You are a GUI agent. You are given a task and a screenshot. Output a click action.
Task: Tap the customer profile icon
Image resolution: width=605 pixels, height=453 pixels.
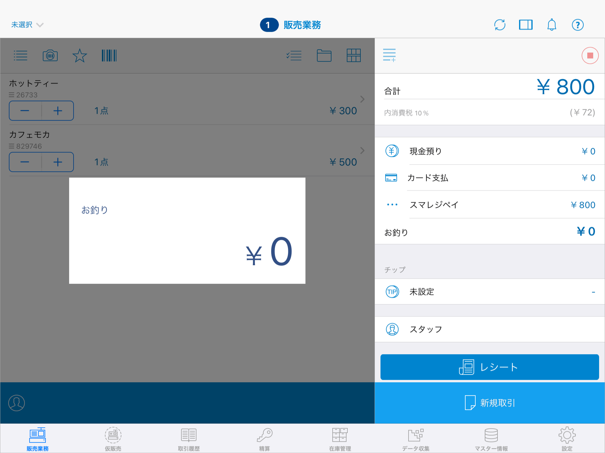[x=17, y=403]
